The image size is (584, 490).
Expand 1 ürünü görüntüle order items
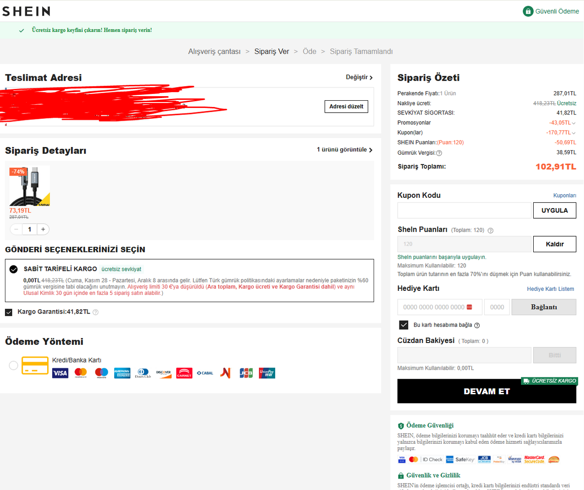345,150
